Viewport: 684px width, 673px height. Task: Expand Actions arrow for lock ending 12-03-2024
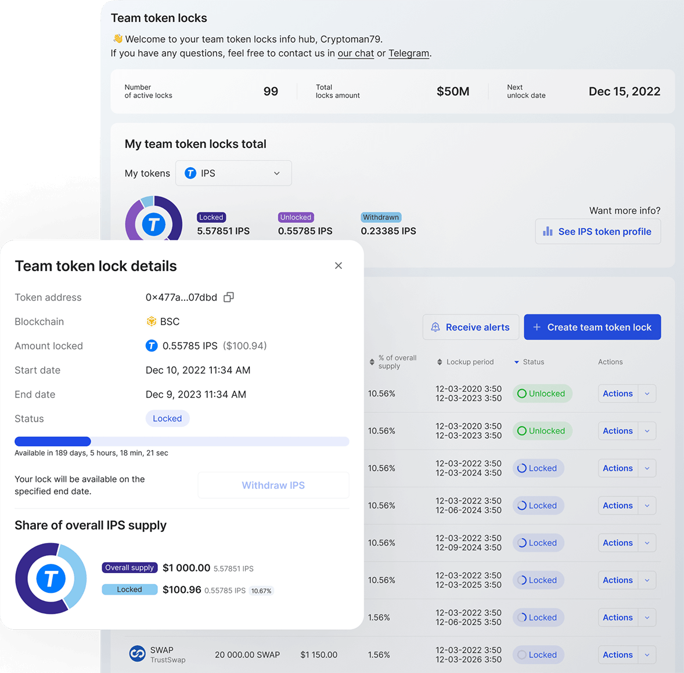(647, 468)
